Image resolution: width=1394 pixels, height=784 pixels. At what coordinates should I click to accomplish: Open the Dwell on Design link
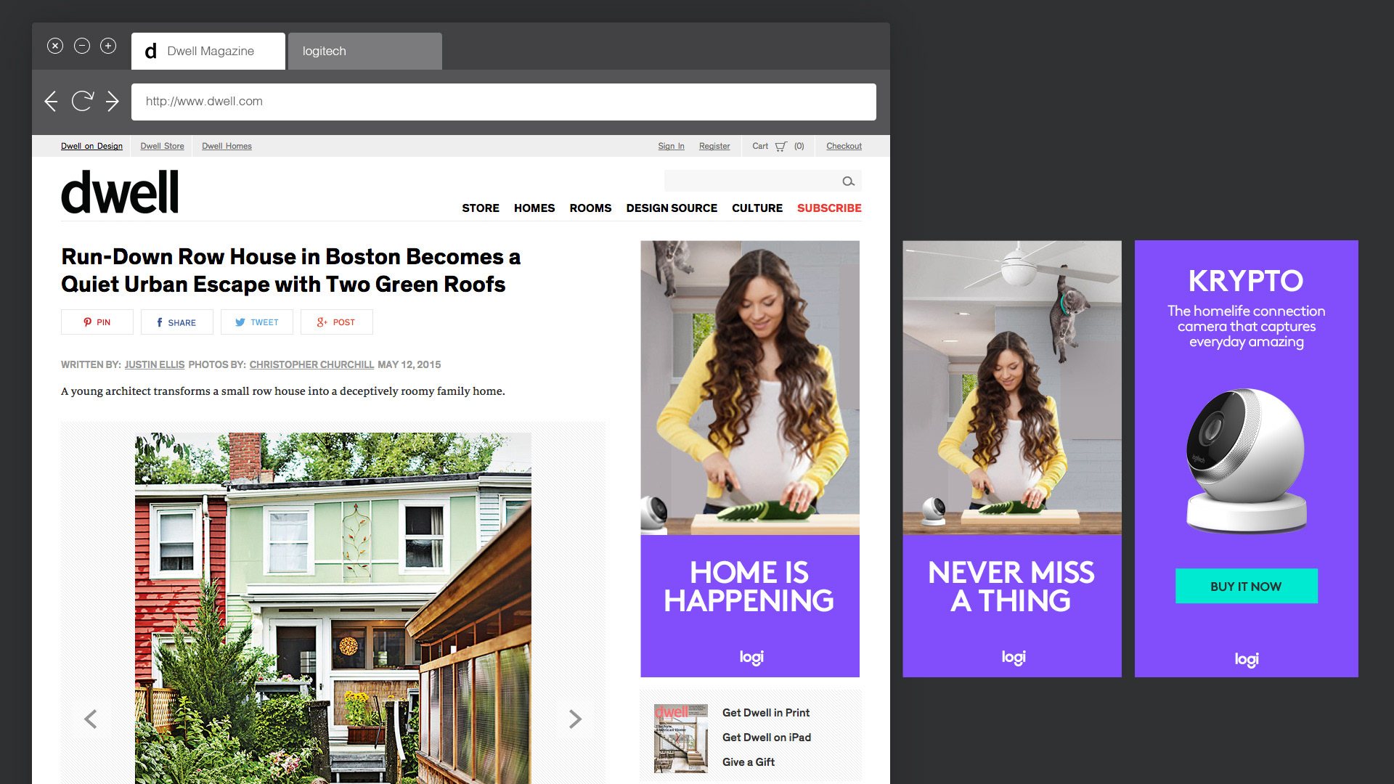pyautogui.click(x=91, y=146)
